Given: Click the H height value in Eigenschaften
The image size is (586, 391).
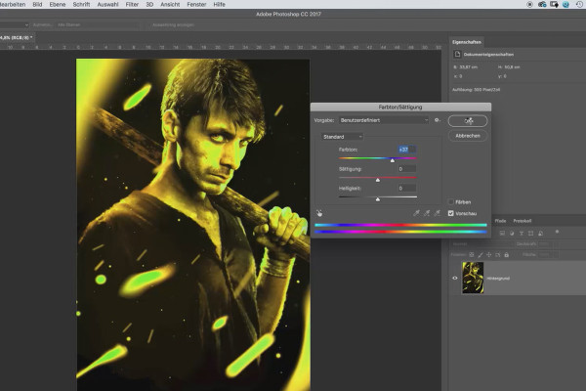Looking at the screenshot, I should (512, 67).
